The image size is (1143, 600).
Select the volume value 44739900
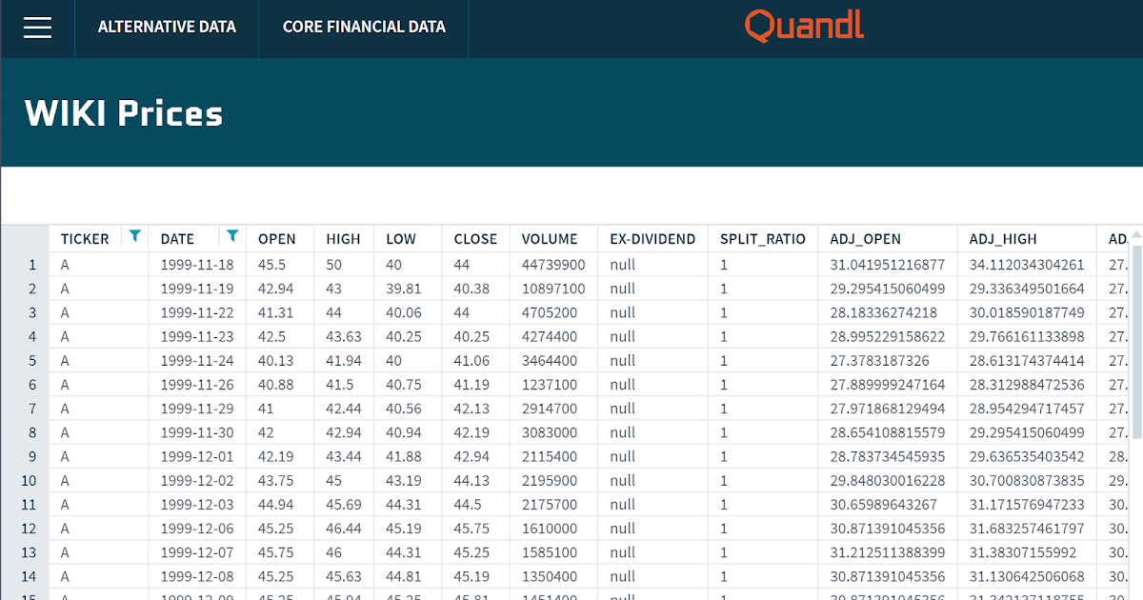[x=552, y=264]
